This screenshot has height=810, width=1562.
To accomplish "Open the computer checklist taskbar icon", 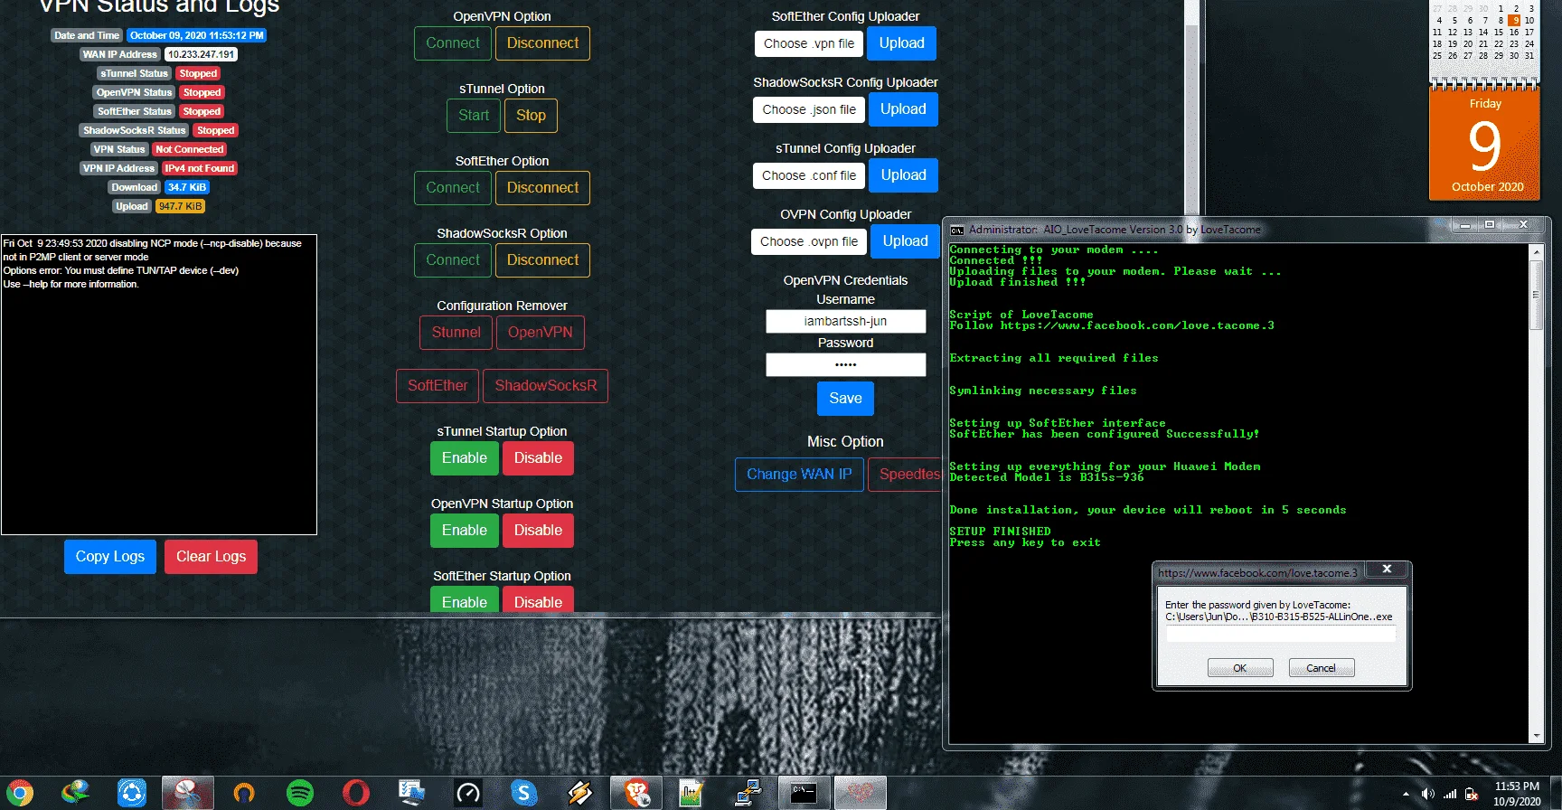I will click(x=412, y=793).
